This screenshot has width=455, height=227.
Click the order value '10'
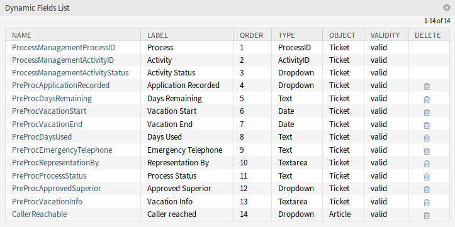(x=244, y=163)
